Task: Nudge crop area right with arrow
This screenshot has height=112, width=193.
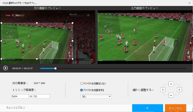Action: click(x=179, y=90)
